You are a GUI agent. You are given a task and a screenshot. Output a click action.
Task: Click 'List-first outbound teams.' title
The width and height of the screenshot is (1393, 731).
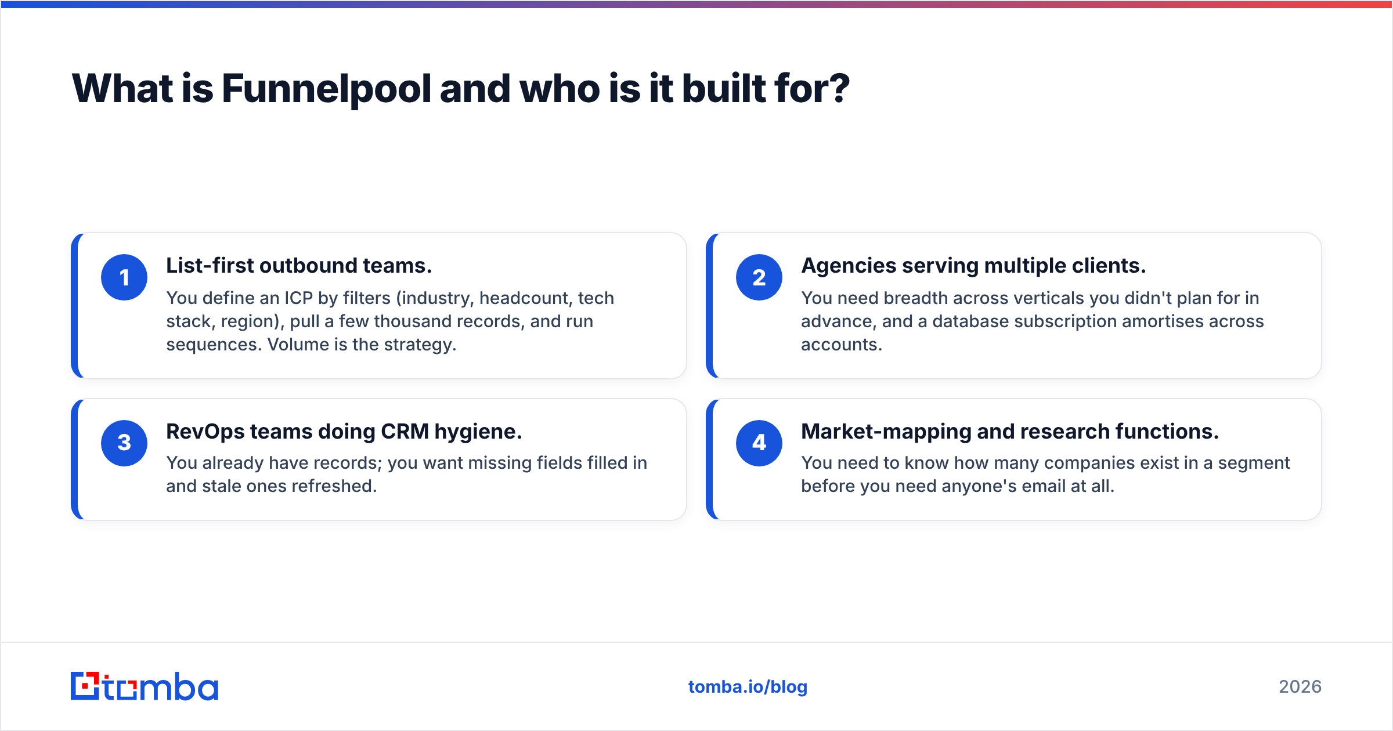click(299, 265)
